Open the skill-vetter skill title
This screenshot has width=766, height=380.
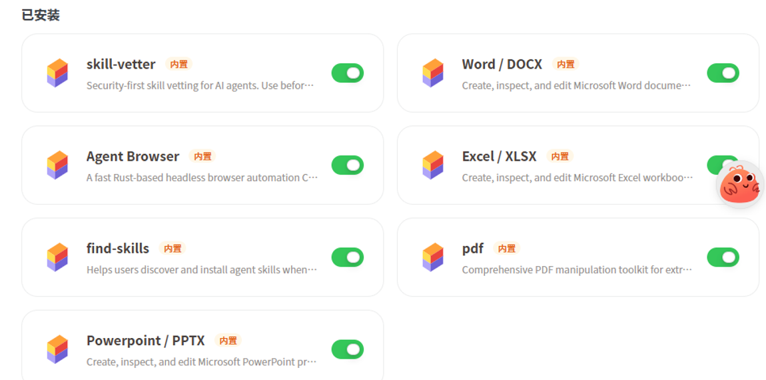[121, 64]
